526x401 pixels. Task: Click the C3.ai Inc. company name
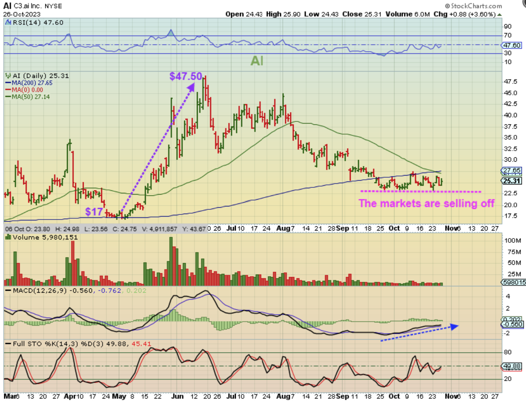28,7
